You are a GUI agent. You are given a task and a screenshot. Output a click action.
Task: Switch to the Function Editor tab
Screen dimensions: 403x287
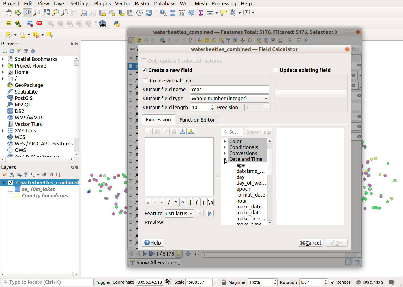197,120
